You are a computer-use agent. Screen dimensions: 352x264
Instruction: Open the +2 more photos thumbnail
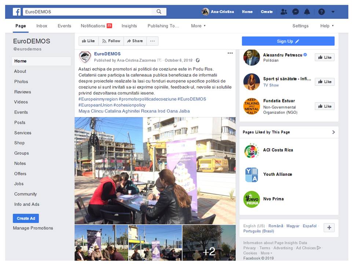click(209, 243)
